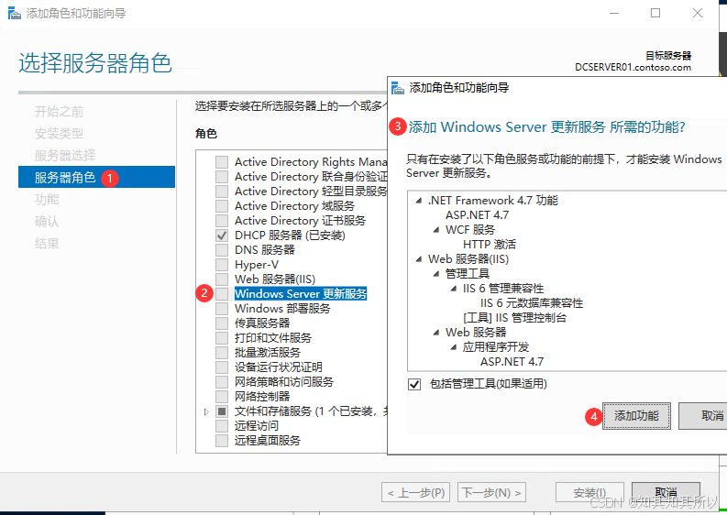The width and height of the screenshot is (727, 515).
Task: Click the wizard icon in the main title bar
Action: (14, 13)
